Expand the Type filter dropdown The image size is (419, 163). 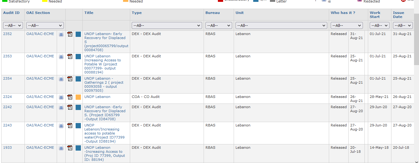(x=167, y=25)
